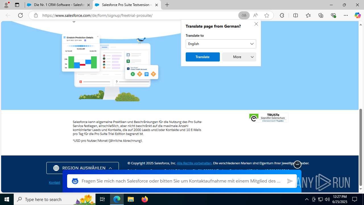The width and height of the screenshot is (364, 205).
Task: Click the browser profile icon
Action: point(6,5)
